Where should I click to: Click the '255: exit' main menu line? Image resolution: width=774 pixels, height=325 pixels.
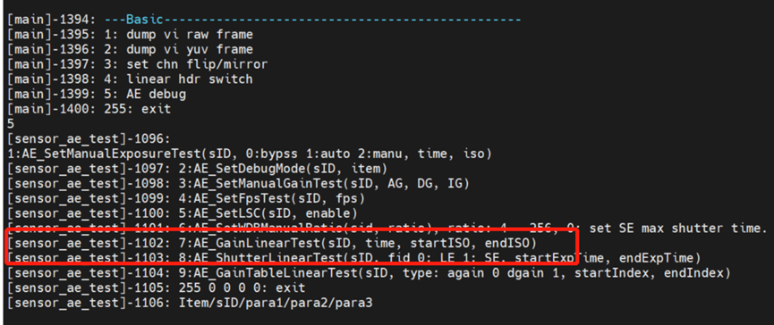click(x=89, y=109)
